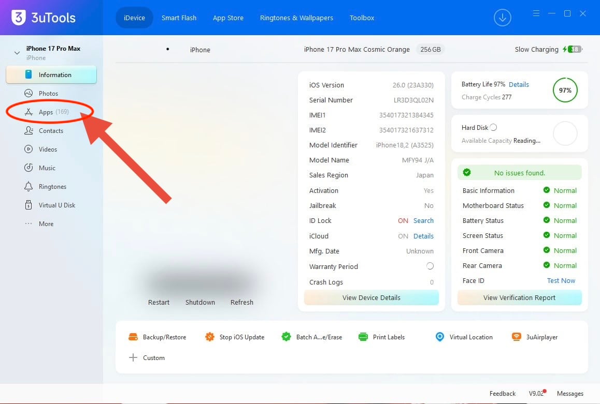Collapse the iPhone 17 Pro Max device tree
Screen dimensions: 600x404
(17, 53)
